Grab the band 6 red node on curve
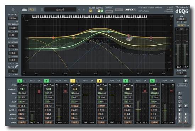Image resolution: width=195 pixels, height=131 pixels. coord(151,37)
